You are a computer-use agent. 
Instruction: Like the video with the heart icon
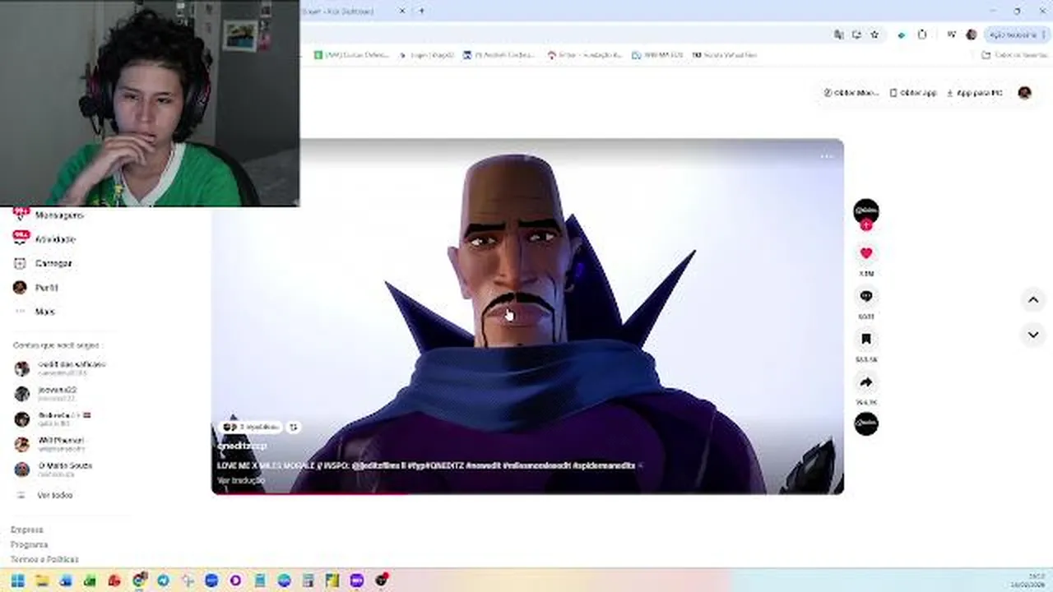point(865,253)
